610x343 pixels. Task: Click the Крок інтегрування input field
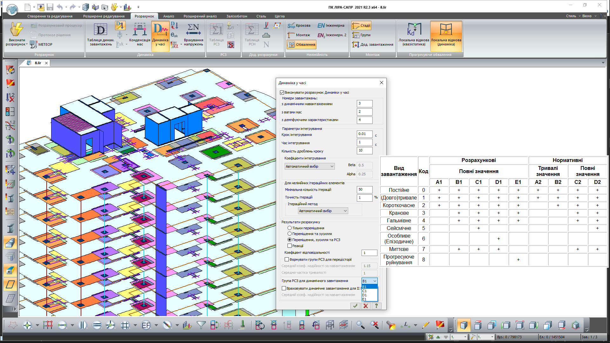click(x=364, y=134)
